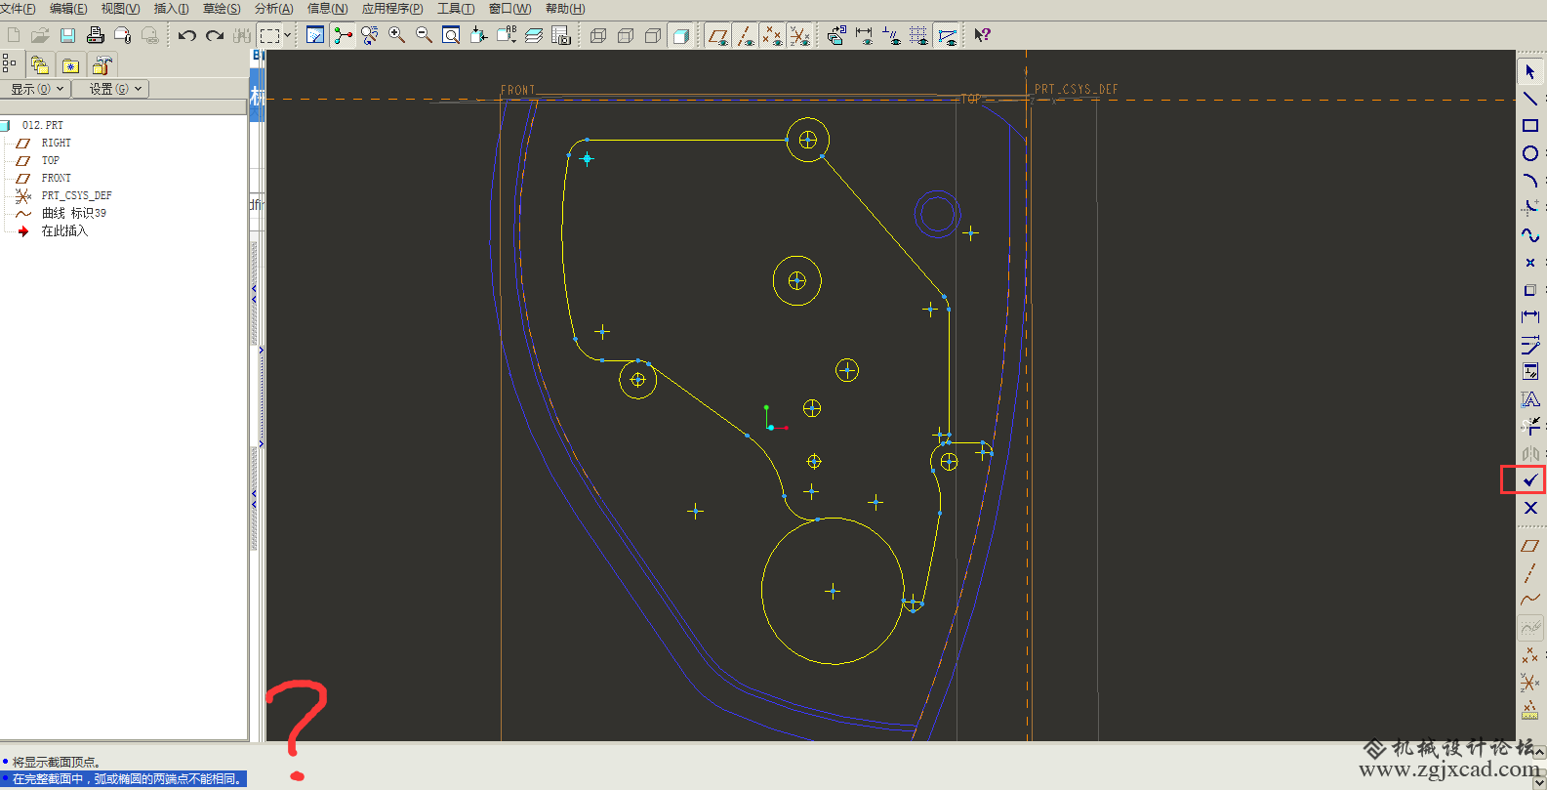Screen dimensions: 1547x790
Task: Undo the last sketch action
Action: [186, 35]
